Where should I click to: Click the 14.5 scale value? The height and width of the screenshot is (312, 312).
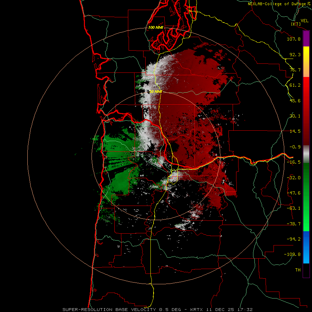coord(295,131)
